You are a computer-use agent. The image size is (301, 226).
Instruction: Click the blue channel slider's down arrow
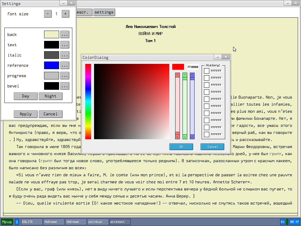point(192,137)
